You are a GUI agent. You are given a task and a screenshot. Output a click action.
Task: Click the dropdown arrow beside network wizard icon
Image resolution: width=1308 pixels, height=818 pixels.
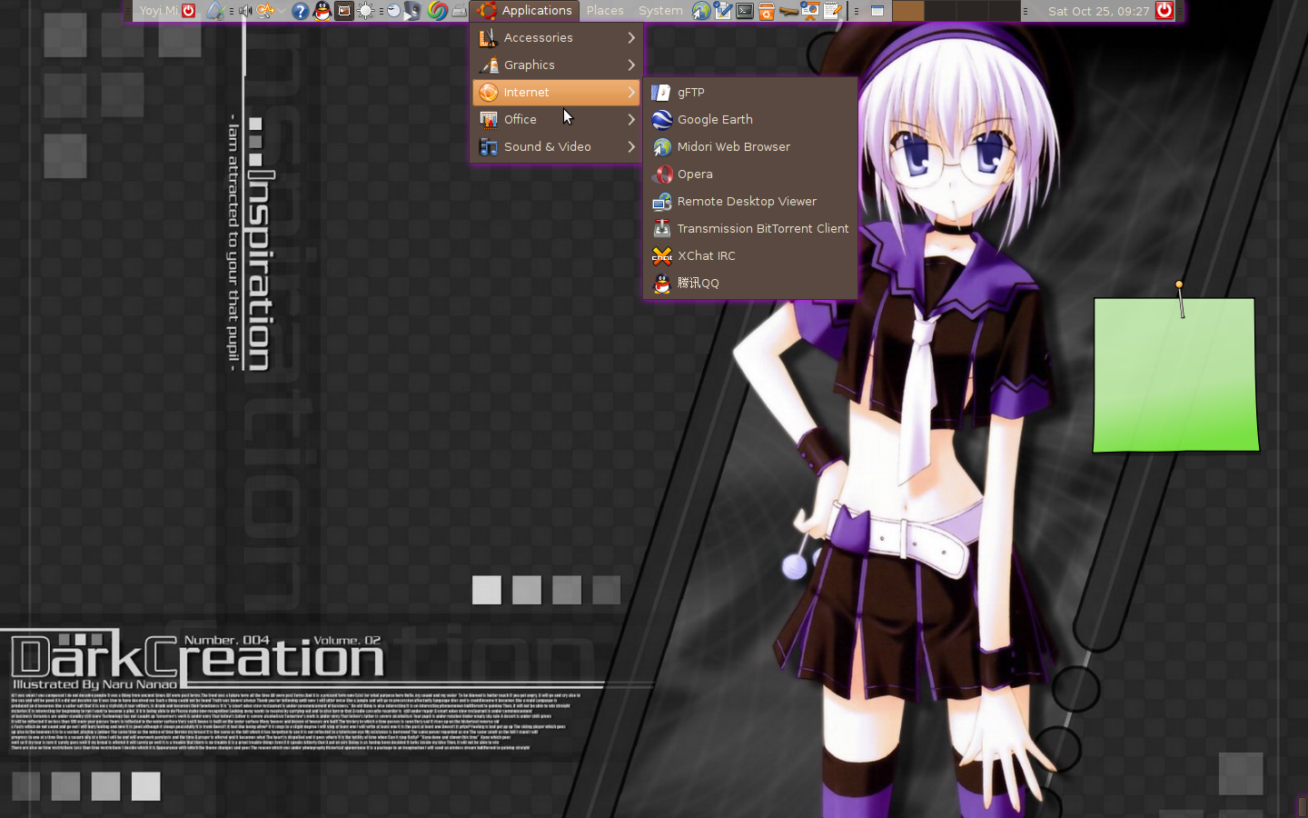pos(282,11)
